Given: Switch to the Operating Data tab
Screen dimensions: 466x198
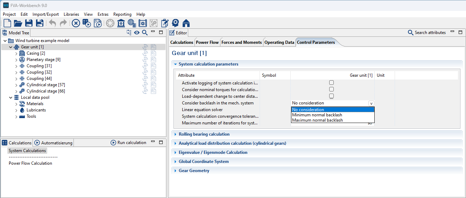Looking at the screenshot, I should pos(279,42).
